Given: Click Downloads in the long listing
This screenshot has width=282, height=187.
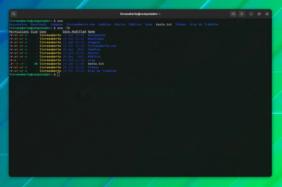Looking at the screenshot, I should pos(96,39).
